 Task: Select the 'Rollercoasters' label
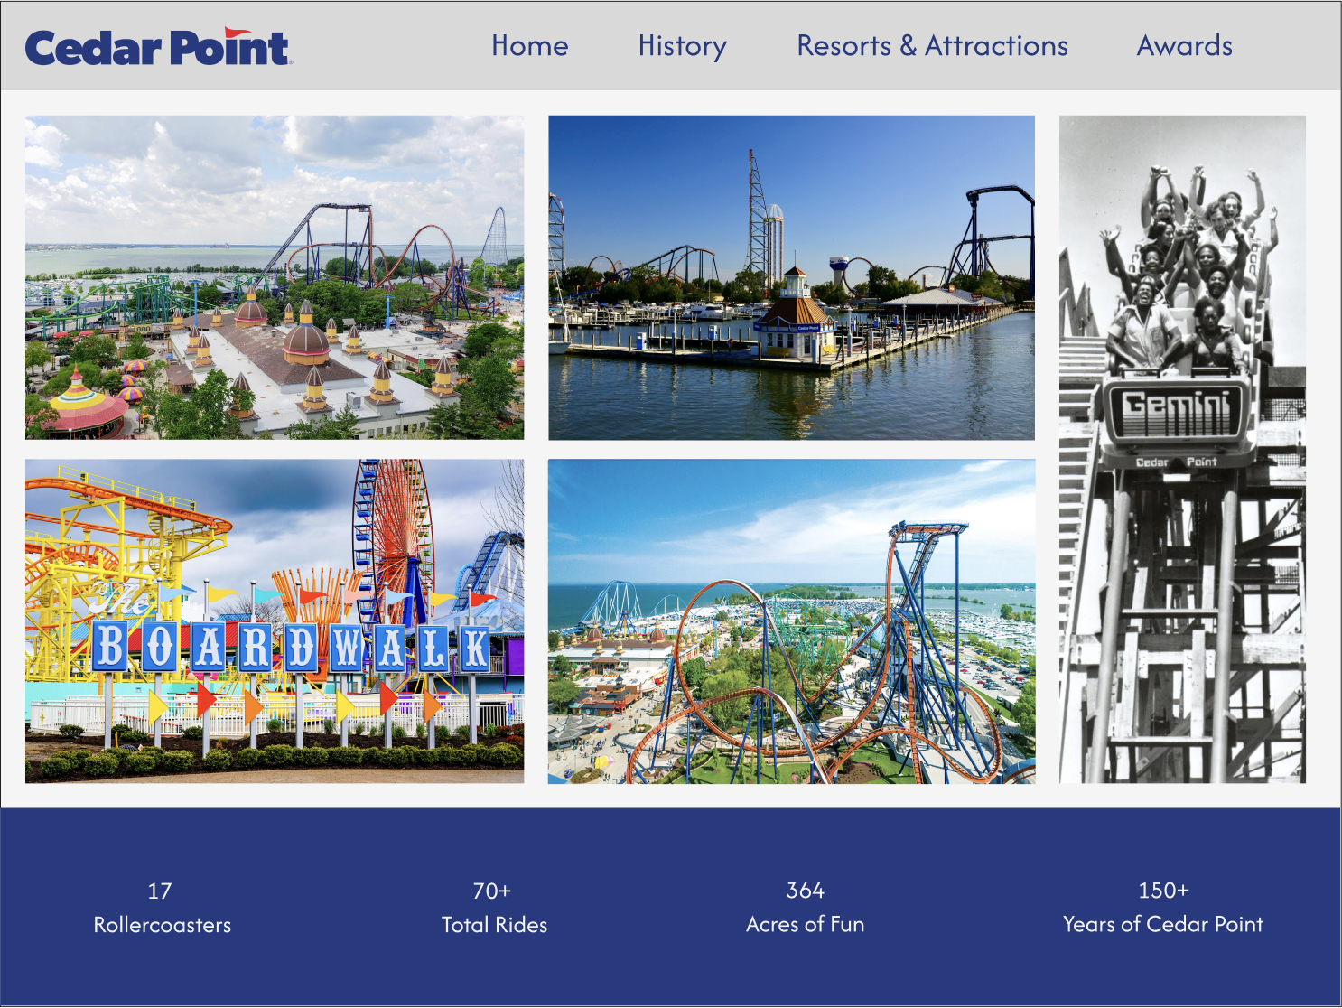pyautogui.click(x=163, y=925)
